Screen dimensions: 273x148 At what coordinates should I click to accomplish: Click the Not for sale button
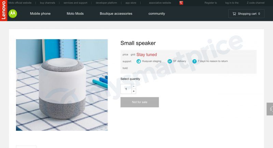tap(140, 102)
